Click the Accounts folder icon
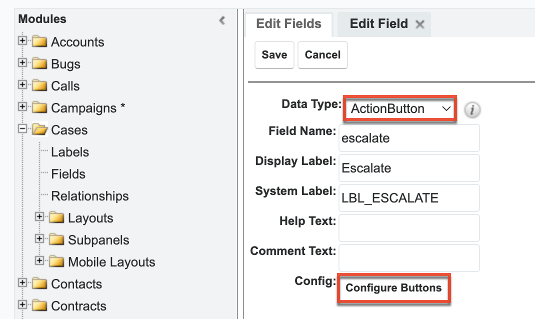Screen dimensions: 535x319 tap(39, 42)
